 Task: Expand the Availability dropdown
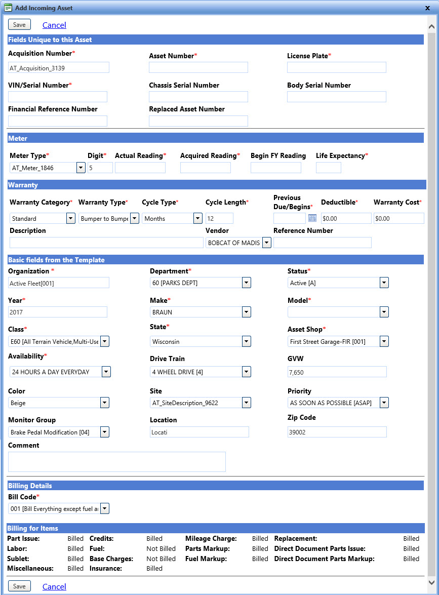click(106, 372)
